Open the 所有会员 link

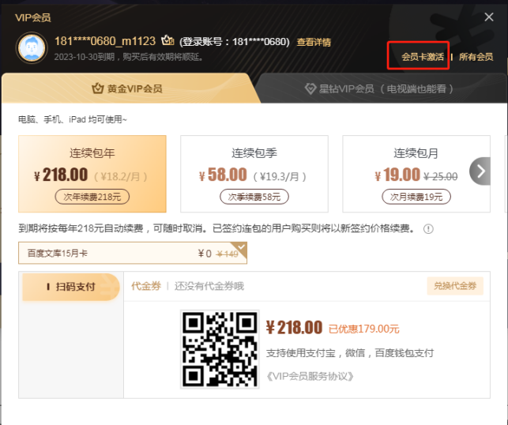pos(476,57)
